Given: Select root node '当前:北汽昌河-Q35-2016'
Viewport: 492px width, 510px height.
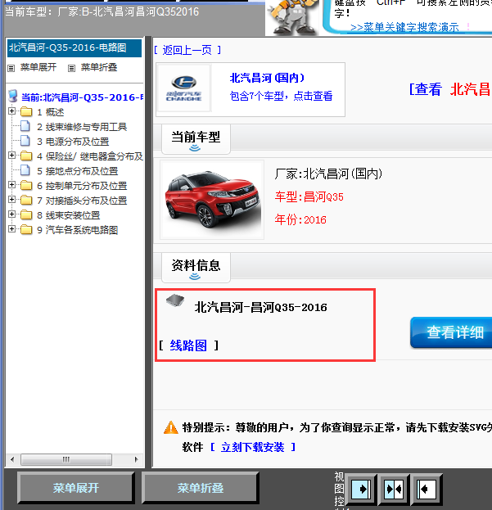Looking at the screenshot, I should click(x=82, y=97).
